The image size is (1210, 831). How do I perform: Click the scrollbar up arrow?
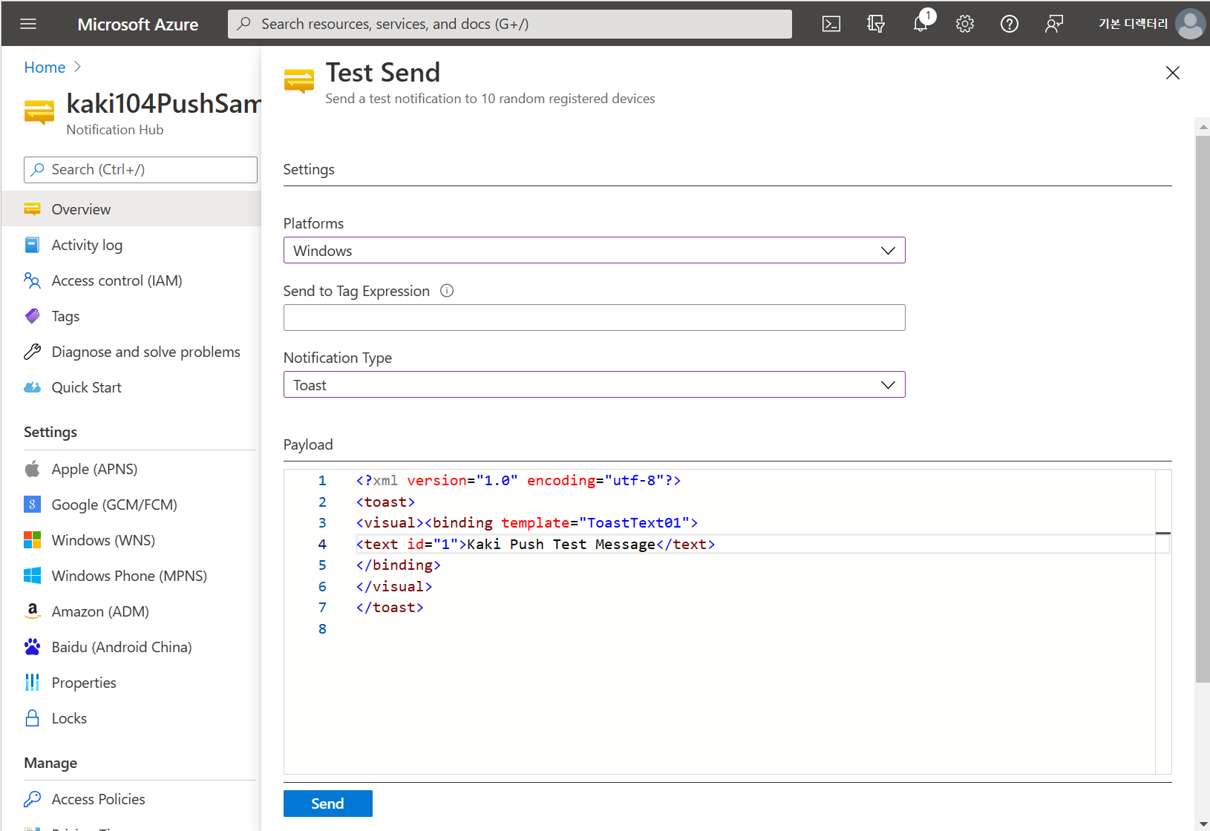[1203, 127]
